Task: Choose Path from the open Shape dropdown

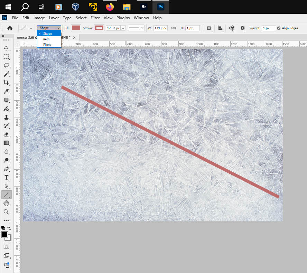Action: pyautogui.click(x=47, y=39)
